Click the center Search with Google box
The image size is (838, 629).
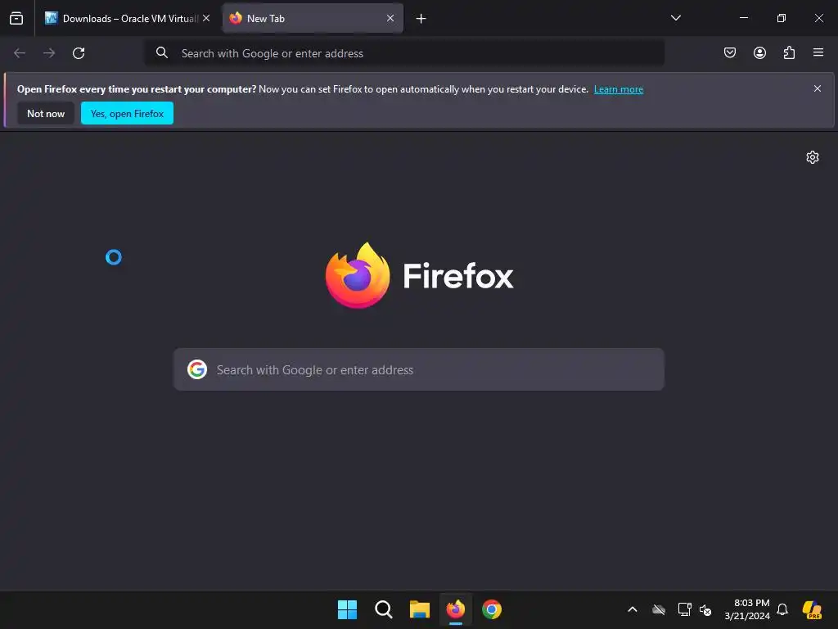pyautogui.click(x=419, y=369)
